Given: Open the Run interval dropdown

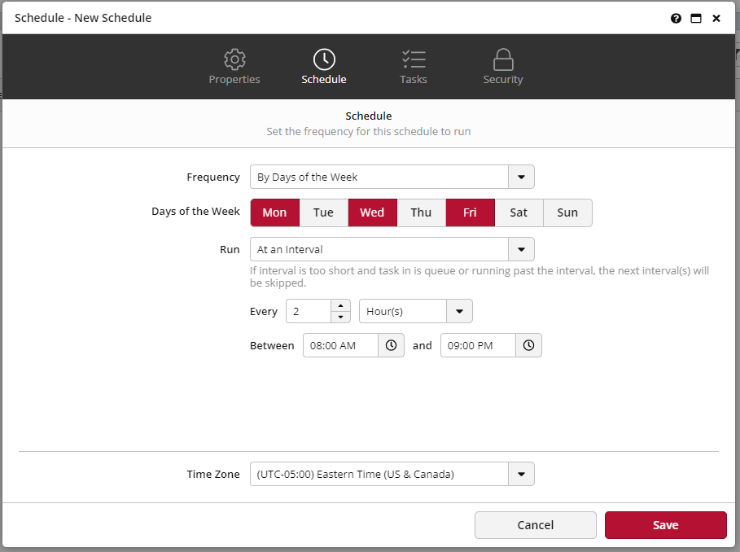Looking at the screenshot, I should 522,249.
